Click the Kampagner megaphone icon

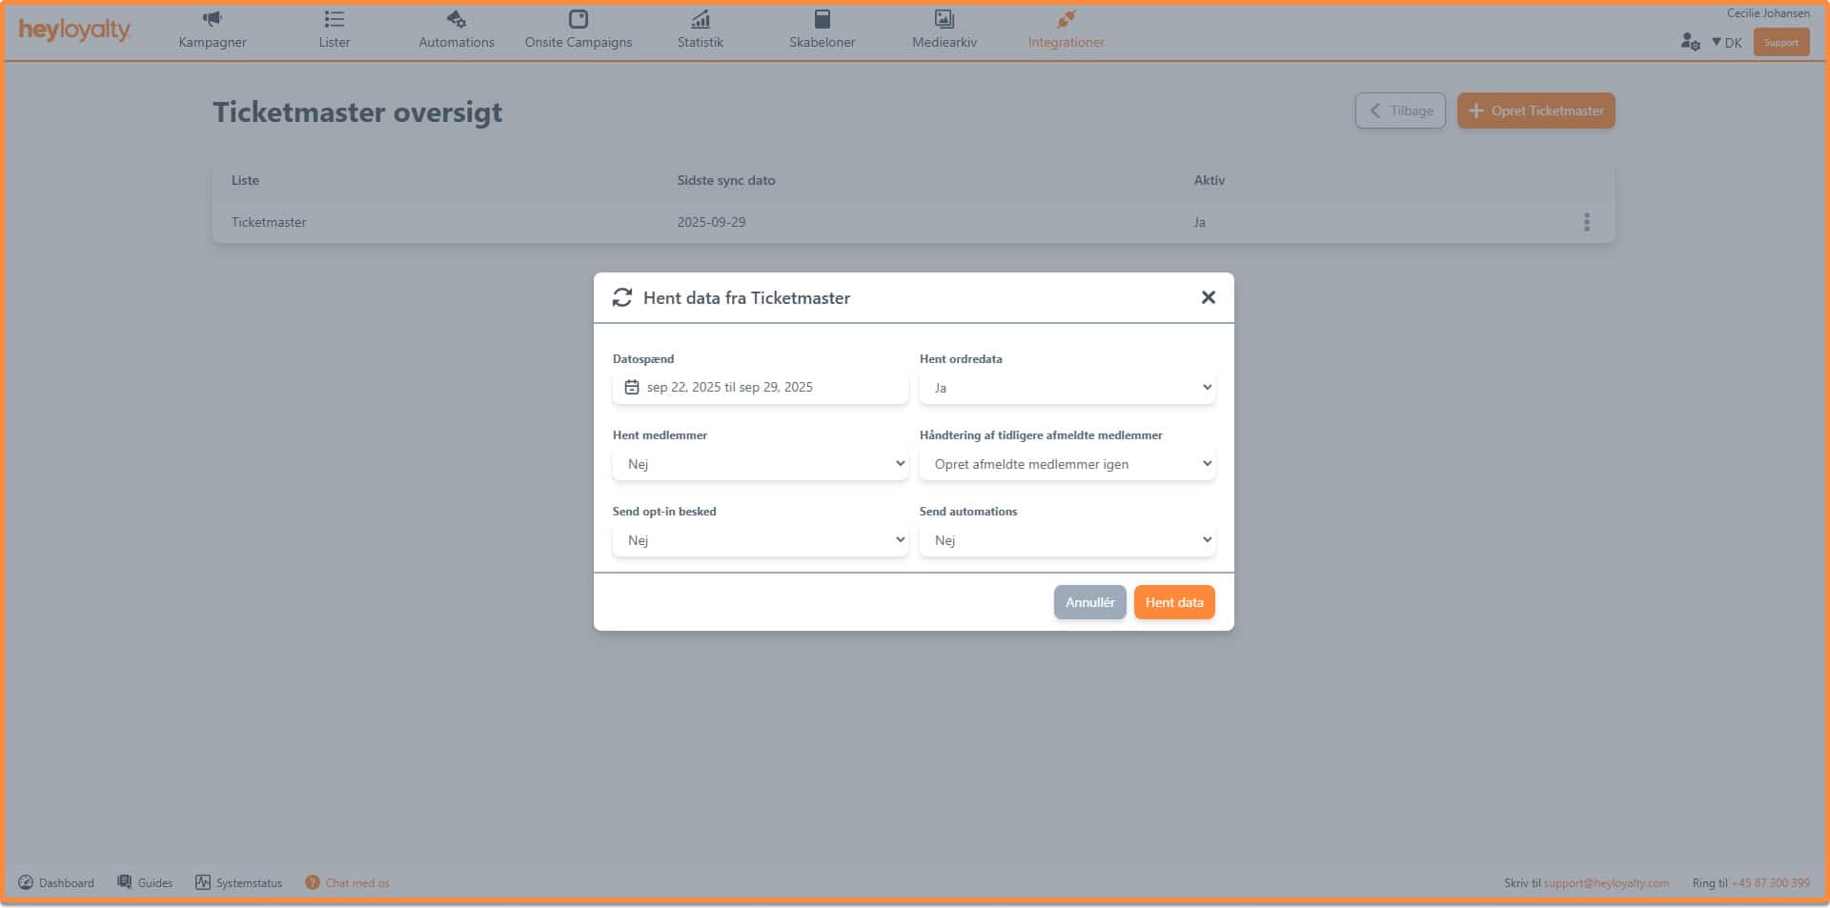pos(212,19)
